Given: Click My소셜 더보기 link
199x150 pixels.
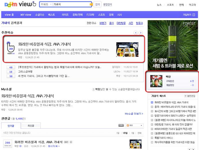Looking at the screenshot, I should click(134, 114).
